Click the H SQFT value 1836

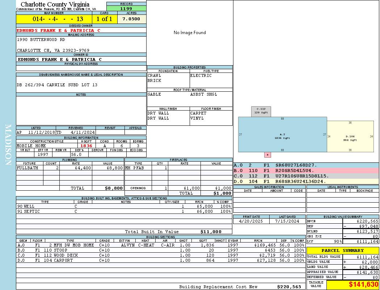[86, 146]
